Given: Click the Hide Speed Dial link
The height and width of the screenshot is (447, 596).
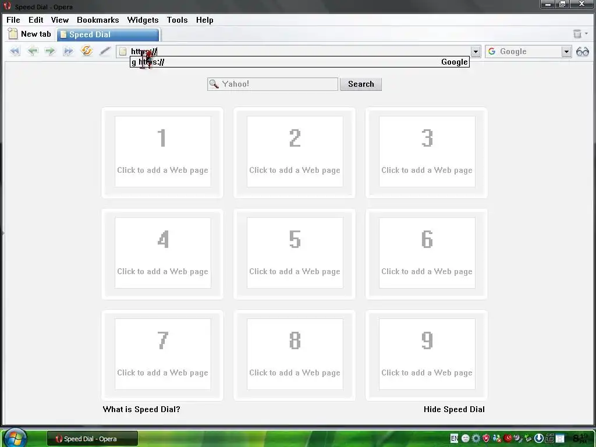Looking at the screenshot, I should [x=454, y=409].
